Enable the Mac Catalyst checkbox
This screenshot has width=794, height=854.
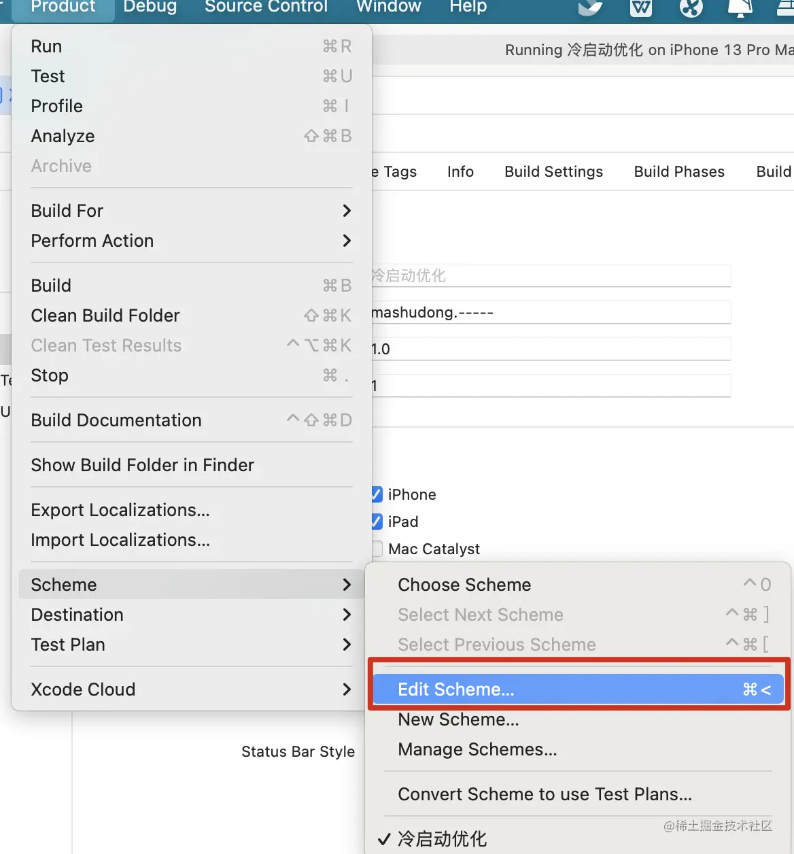tap(377, 549)
